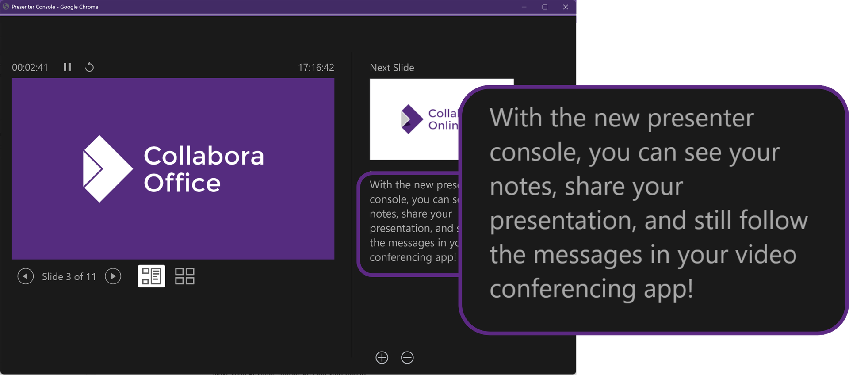Viewport: 849px width, 375px height.
Task: Go to the previous slide
Action: [26, 276]
